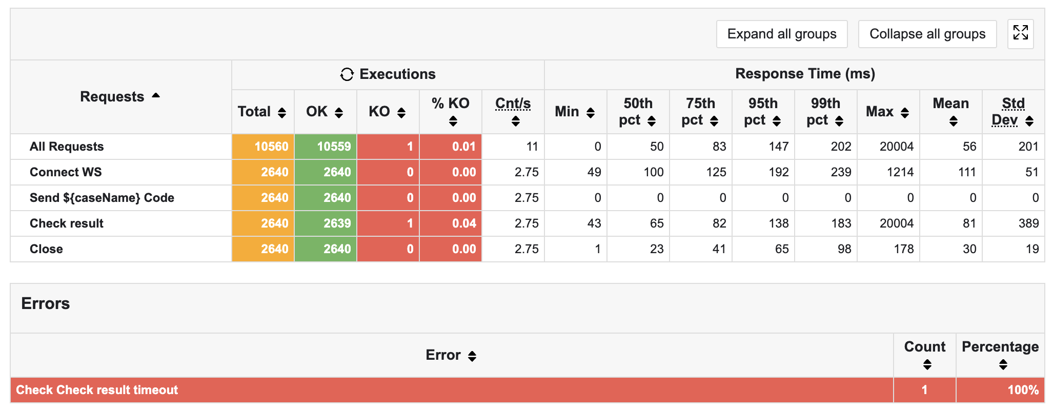Viewport: 1053px width, 411px height.
Task: Sort by 95th pct column arrows
Action: tap(777, 121)
